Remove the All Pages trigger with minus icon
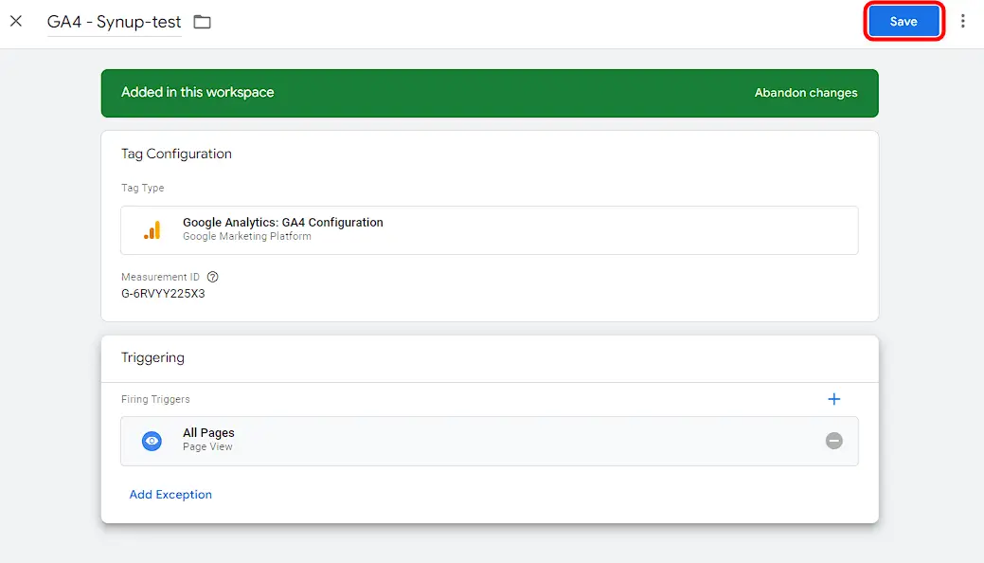The image size is (984, 563). [834, 441]
